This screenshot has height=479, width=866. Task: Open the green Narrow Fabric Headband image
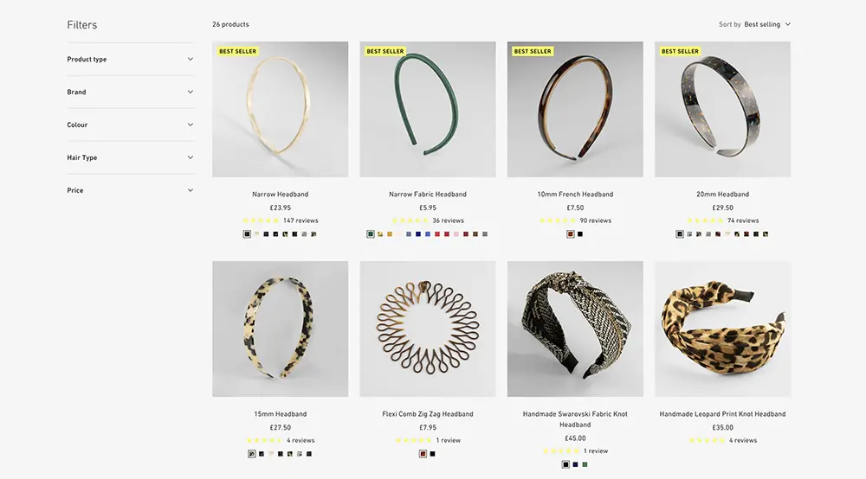(428, 109)
